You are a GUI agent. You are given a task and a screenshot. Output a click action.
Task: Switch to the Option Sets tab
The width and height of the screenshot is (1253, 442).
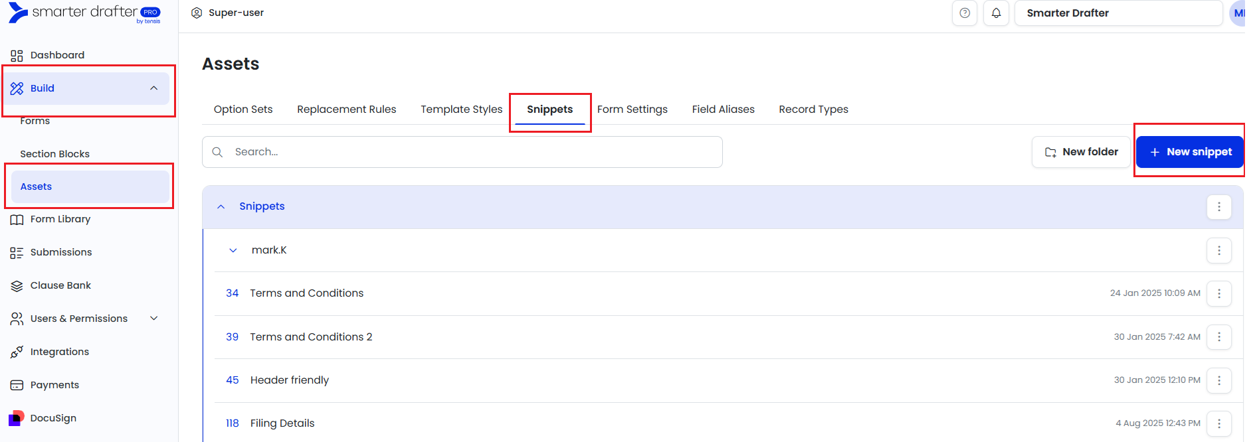[243, 110]
